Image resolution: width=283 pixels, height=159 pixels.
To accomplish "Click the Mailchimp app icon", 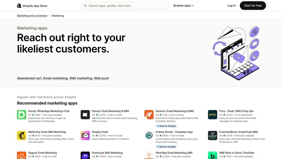I will 22,136.
